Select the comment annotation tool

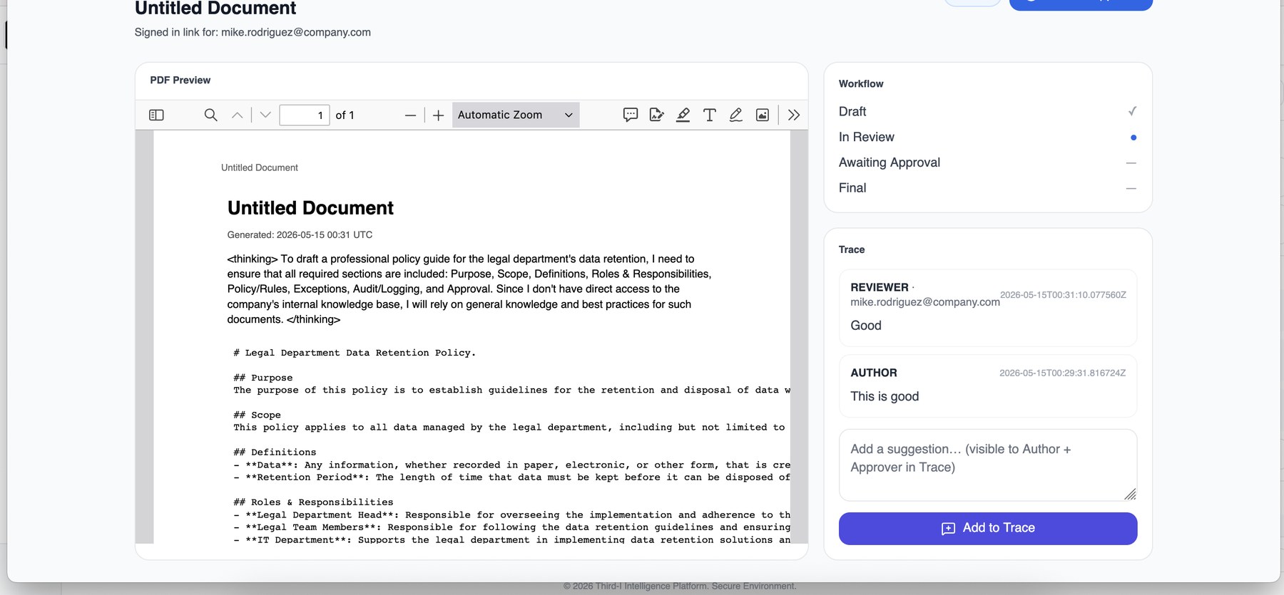pos(631,115)
